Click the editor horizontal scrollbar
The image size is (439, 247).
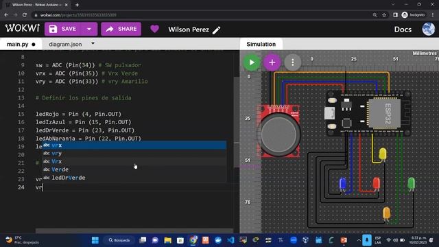[134, 231]
